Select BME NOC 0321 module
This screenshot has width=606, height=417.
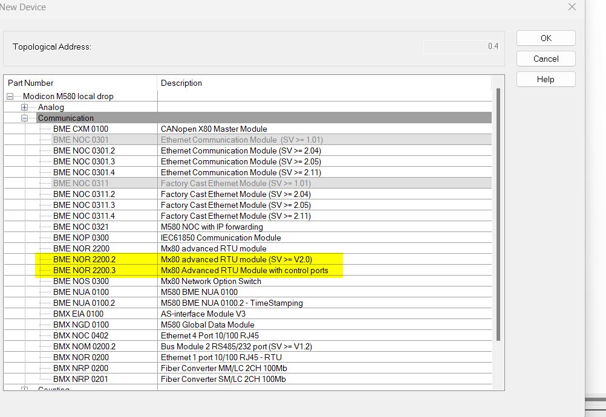click(x=81, y=227)
